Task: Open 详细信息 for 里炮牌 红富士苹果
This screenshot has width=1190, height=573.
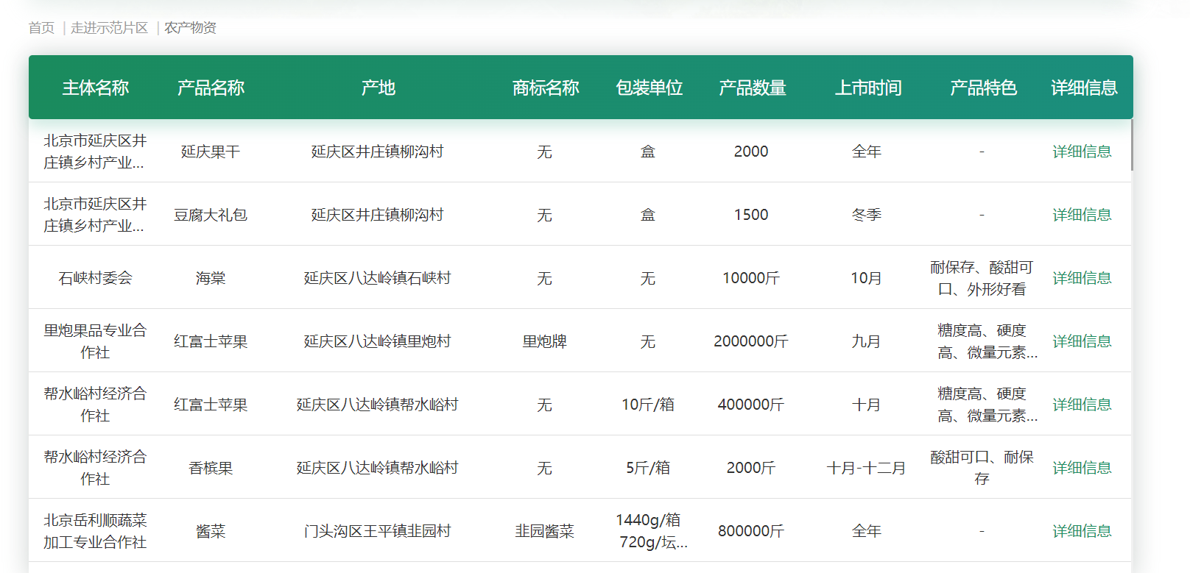Action: (x=1081, y=341)
